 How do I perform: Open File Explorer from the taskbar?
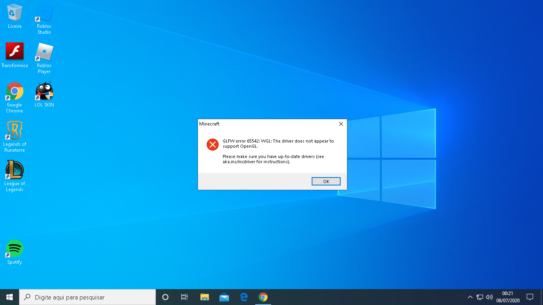pos(204,297)
